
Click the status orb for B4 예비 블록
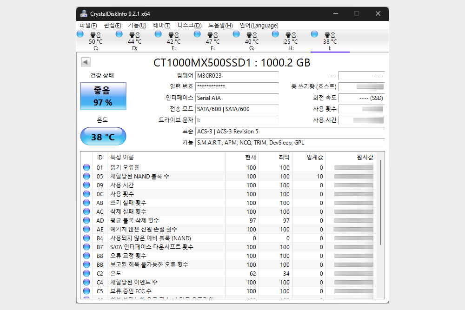click(86, 238)
